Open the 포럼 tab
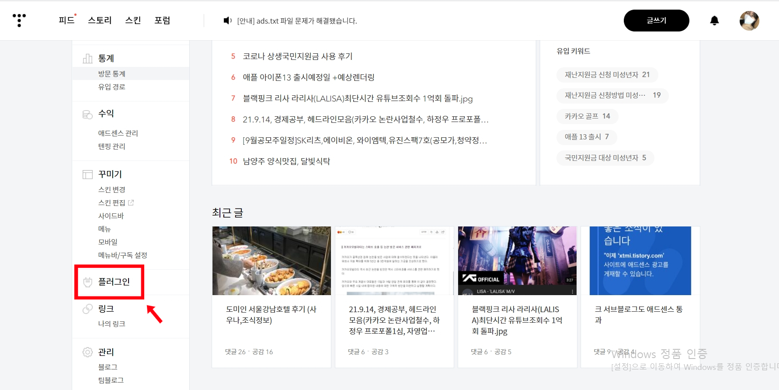Viewport: 779px width, 390px height. point(162,20)
